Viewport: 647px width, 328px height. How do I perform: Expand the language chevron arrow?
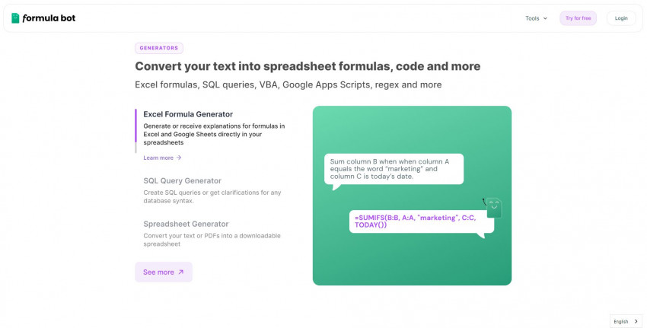[636, 321]
